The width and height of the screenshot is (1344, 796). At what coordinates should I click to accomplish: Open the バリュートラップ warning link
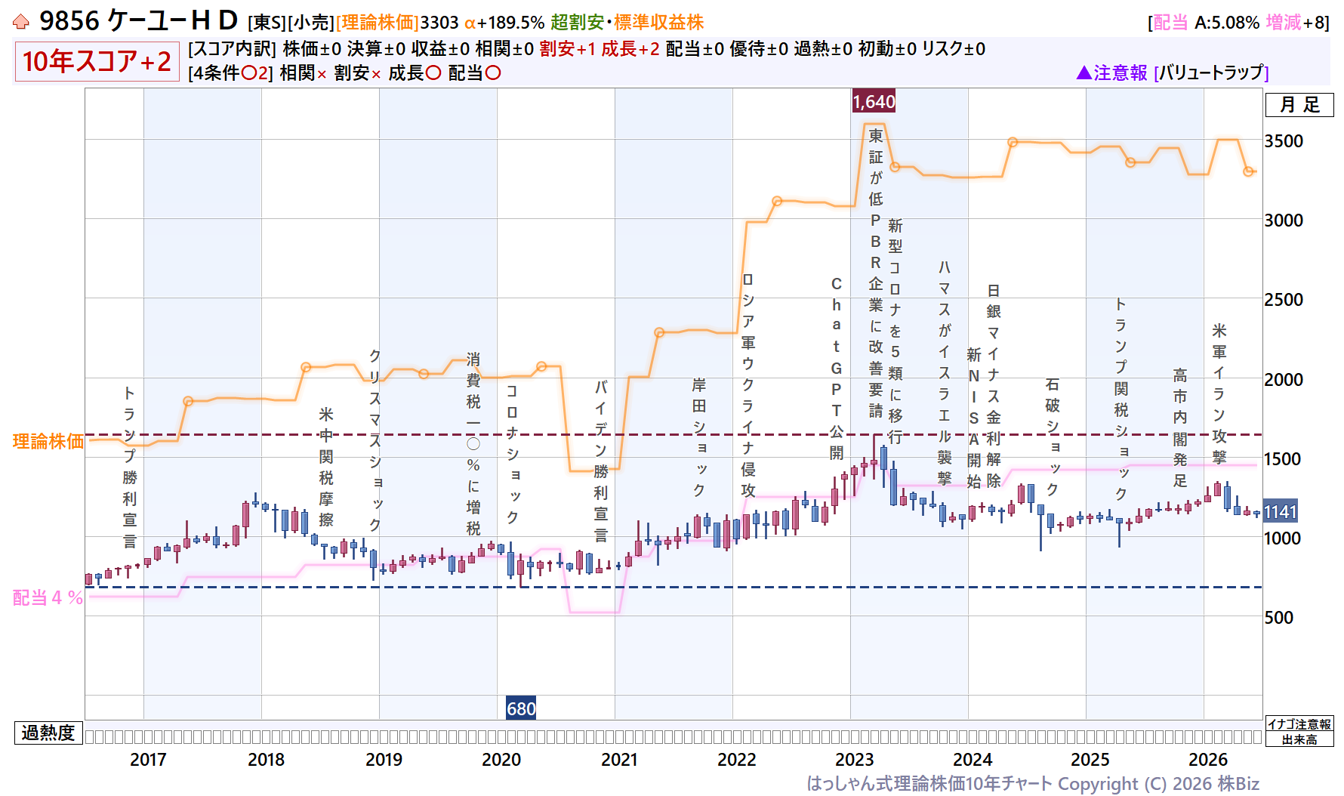click(x=1211, y=73)
